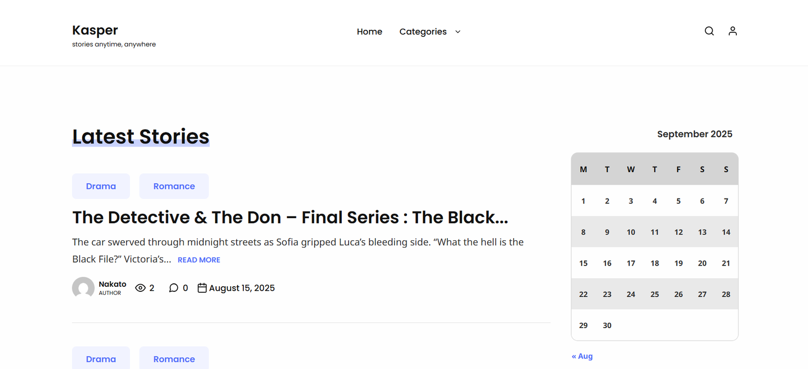Click the September 2025 calendar heading
The width and height of the screenshot is (808, 369).
coord(694,134)
